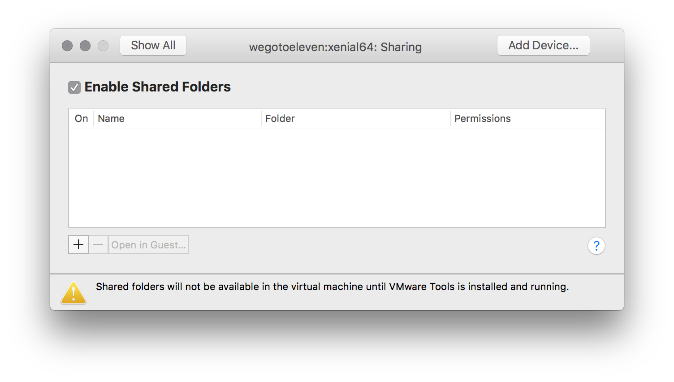This screenshot has width=674, height=382.
Task: Sort by the Folder column header
Action: pos(356,119)
